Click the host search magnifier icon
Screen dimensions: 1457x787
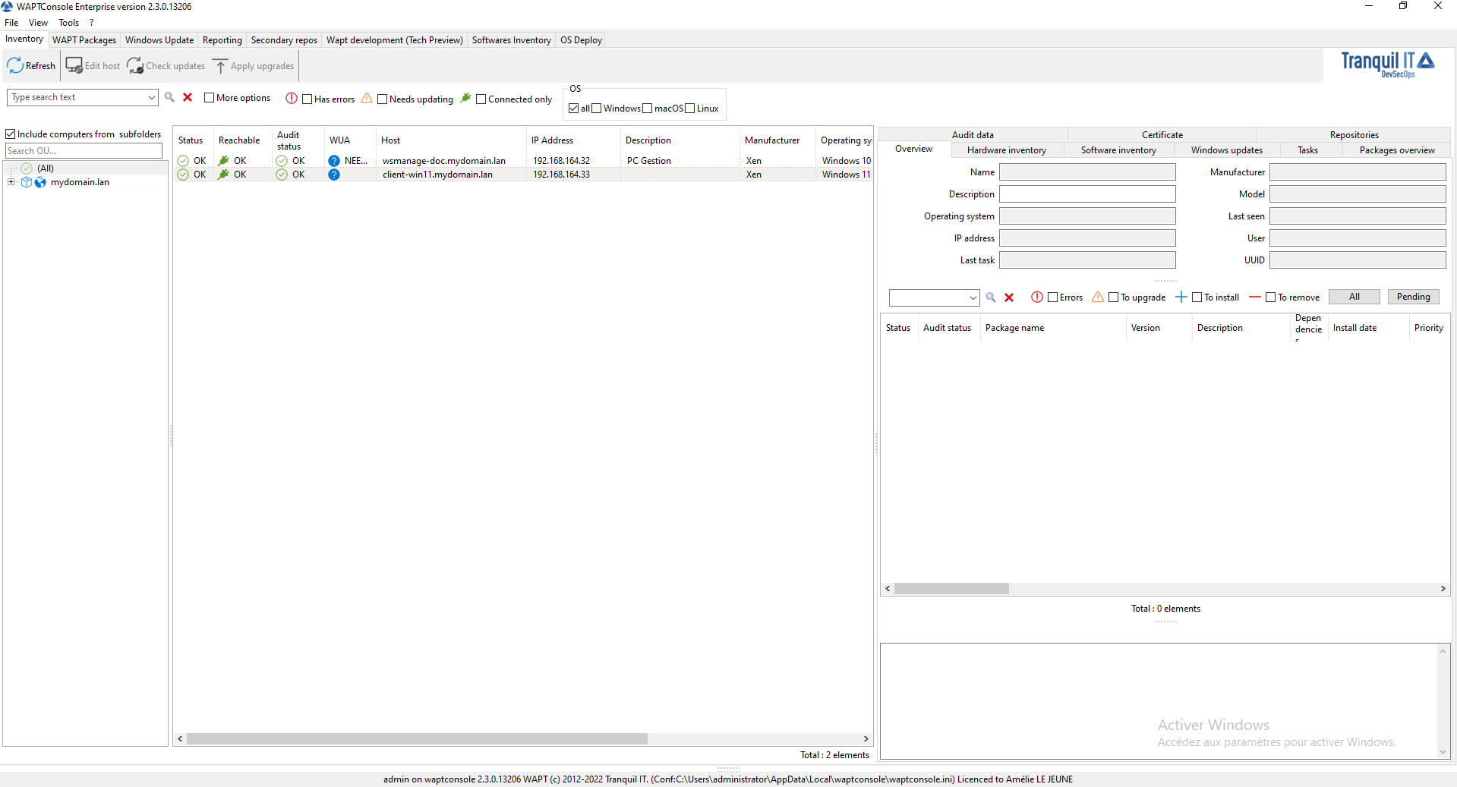click(x=169, y=97)
